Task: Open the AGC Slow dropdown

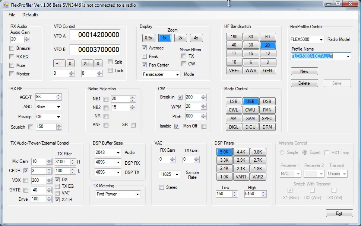Action: [59, 107]
